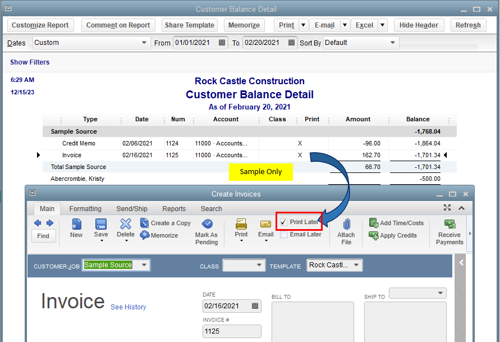The height and width of the screenshot is (342, 500).
Task: Switch to the Formatting tab
Action: 85,209
